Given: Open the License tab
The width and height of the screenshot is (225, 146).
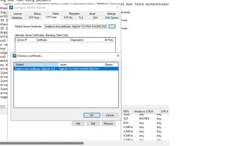Looking at the screenshot, I should [18, 14].
